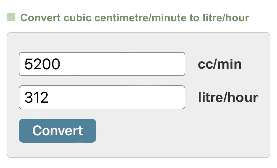Select the bottom text box showing 312
Screen dimensions: 277x168
tap(102, 97)
